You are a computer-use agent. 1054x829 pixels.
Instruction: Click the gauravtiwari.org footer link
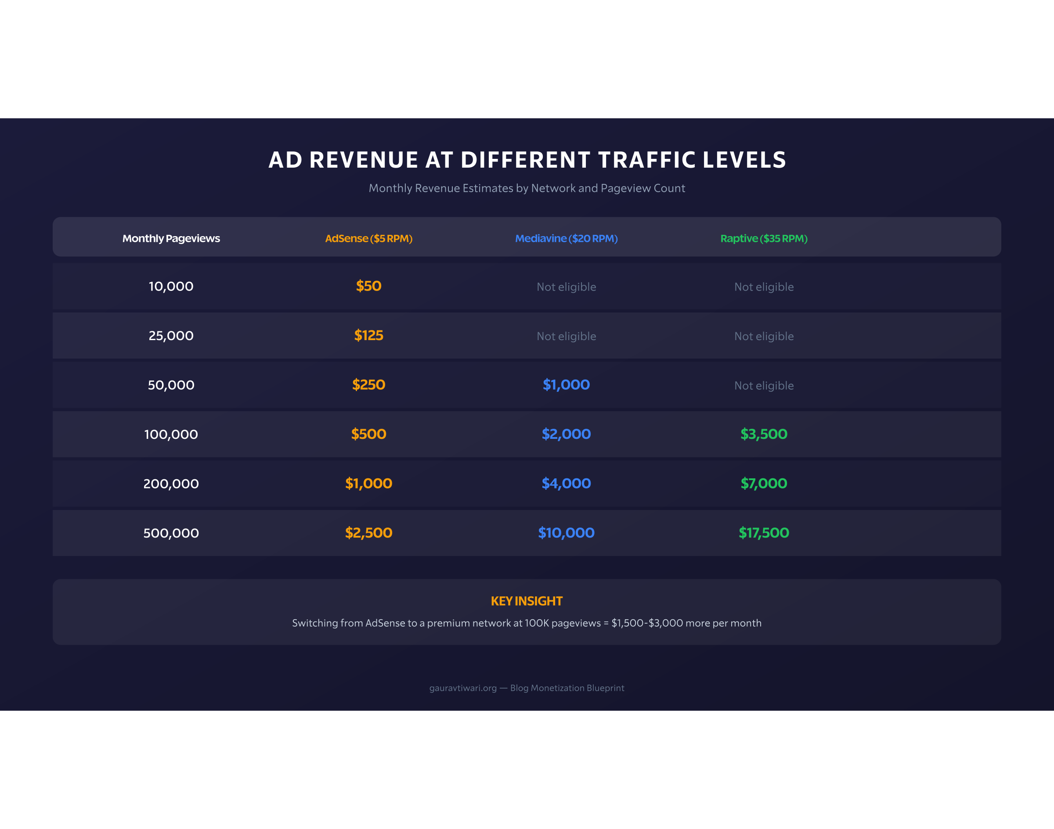[x=527, y=688]
